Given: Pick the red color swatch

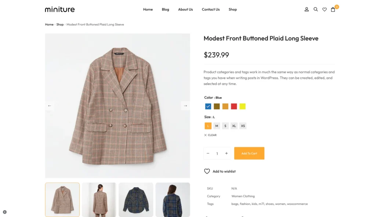Looking at the screenshot, I should tap(234, 106).
